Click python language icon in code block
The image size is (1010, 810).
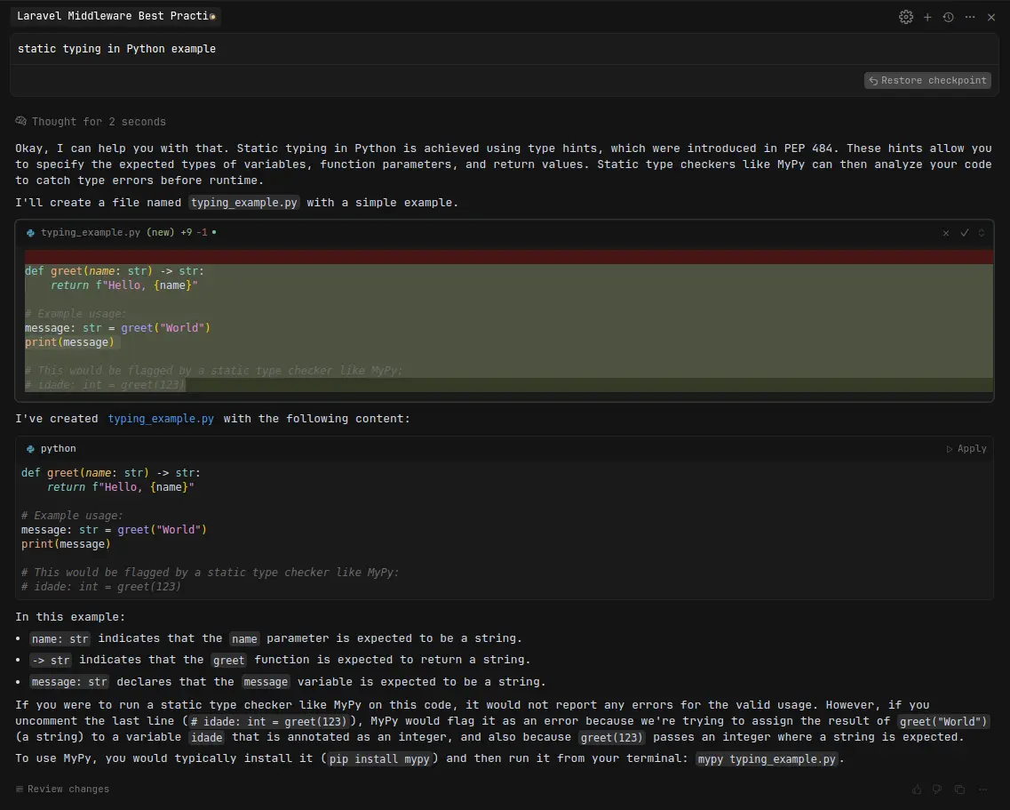click(x=30, y=449)
